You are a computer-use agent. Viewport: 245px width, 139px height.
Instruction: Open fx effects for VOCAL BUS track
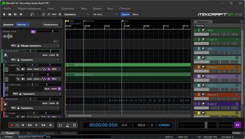coord(57,55)
